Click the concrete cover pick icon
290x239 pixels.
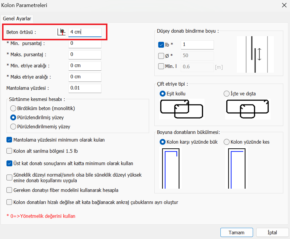tap(61, 32)
